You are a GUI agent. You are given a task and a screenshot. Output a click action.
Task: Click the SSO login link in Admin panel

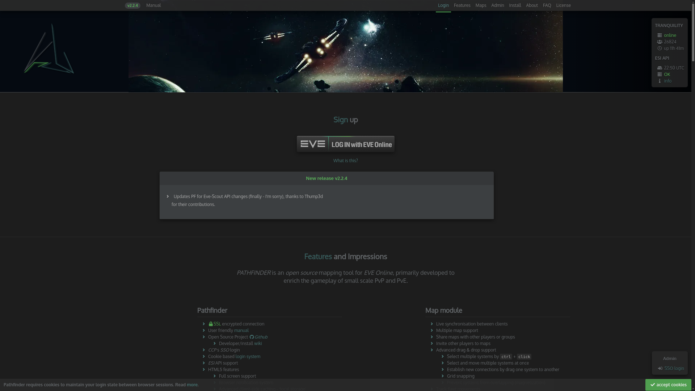pyautogui.click(x=674, y=369)
